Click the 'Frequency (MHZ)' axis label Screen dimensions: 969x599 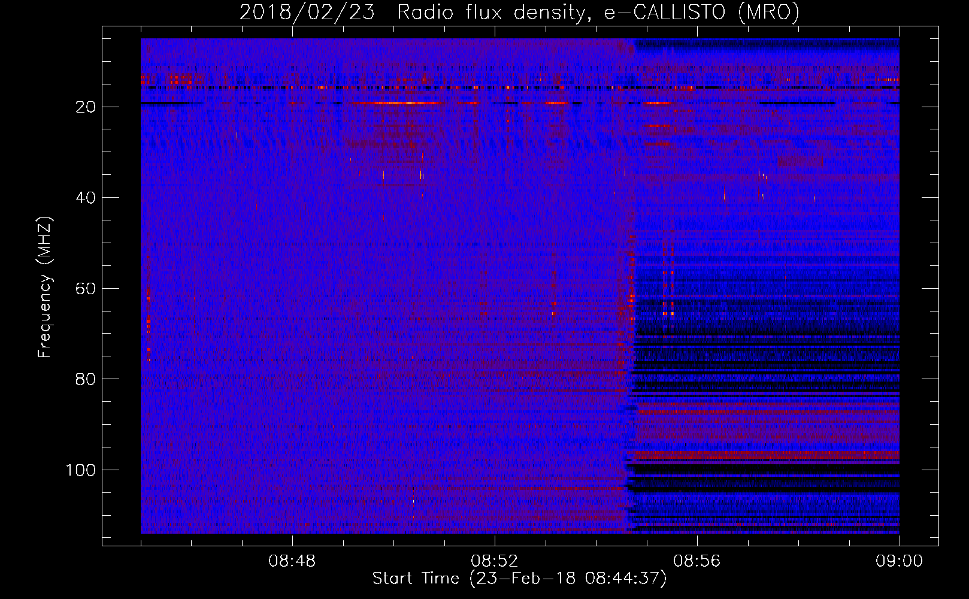click(x=45, y=287)
